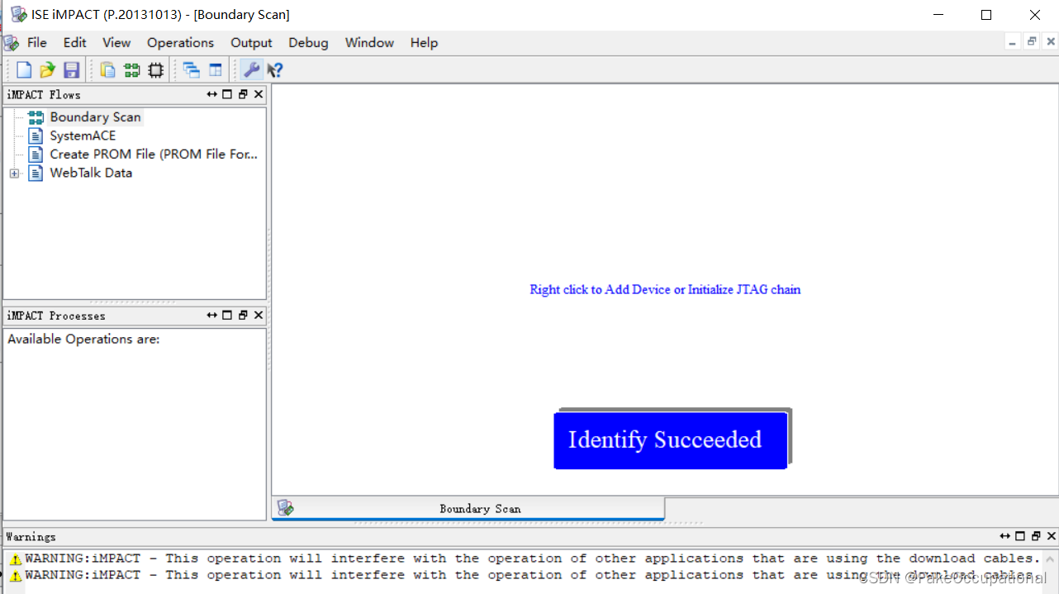Image resolution: width=1059 pixels, height=594 pixels.
Task: Click the green Initialize Chain toolbar icon
Action: point(131,70)
